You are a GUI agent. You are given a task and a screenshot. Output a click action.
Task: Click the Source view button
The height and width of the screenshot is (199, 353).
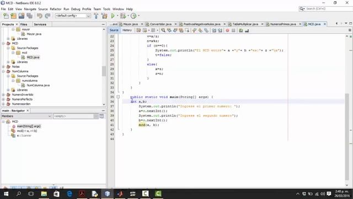point(114,30)
